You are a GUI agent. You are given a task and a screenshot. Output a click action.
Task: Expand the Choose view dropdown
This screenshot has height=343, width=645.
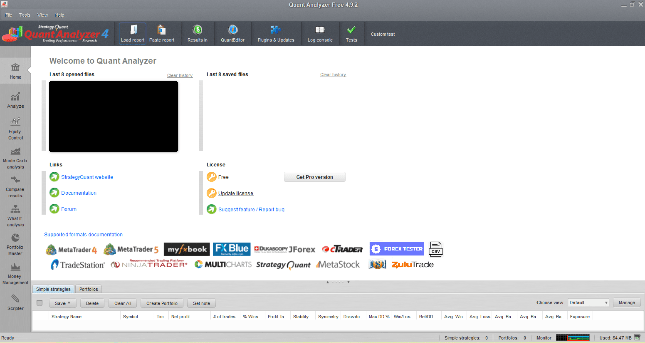tap(589, 303)
